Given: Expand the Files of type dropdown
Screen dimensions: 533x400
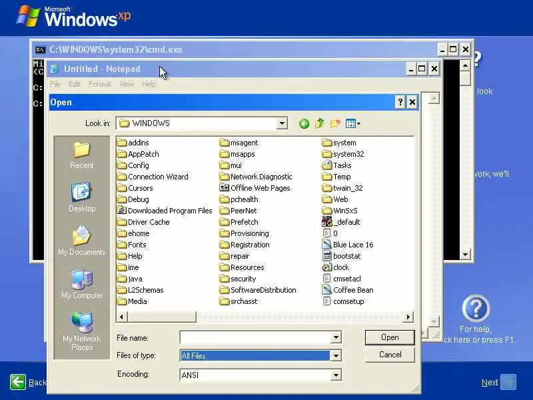Looking at the screenshot, I should coord(336,356).
